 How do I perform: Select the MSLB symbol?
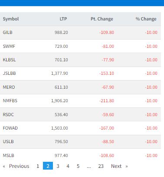9,155
